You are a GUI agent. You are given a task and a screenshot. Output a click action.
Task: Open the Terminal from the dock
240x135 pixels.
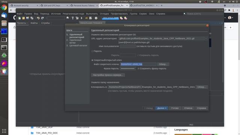coord(4,48)
